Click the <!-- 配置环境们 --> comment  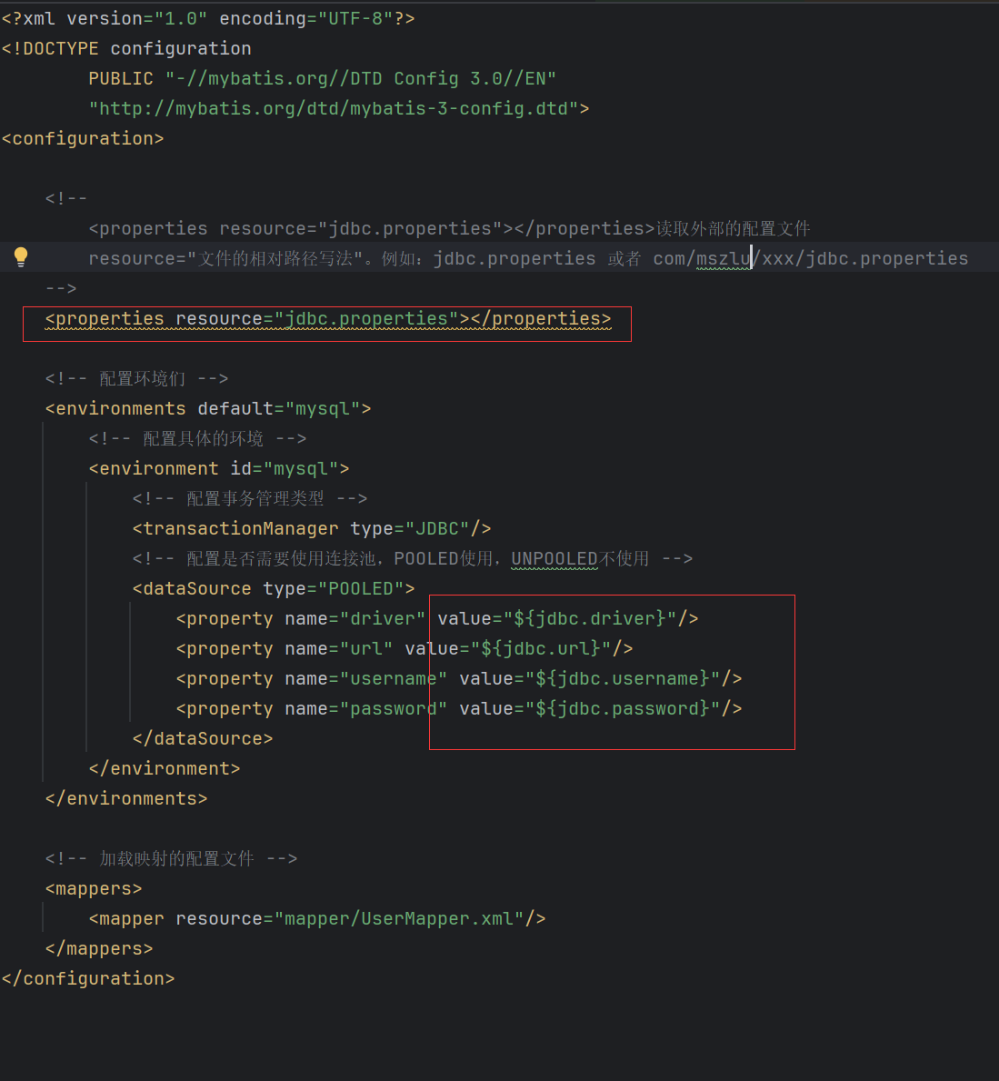click(x=136, y=378)
